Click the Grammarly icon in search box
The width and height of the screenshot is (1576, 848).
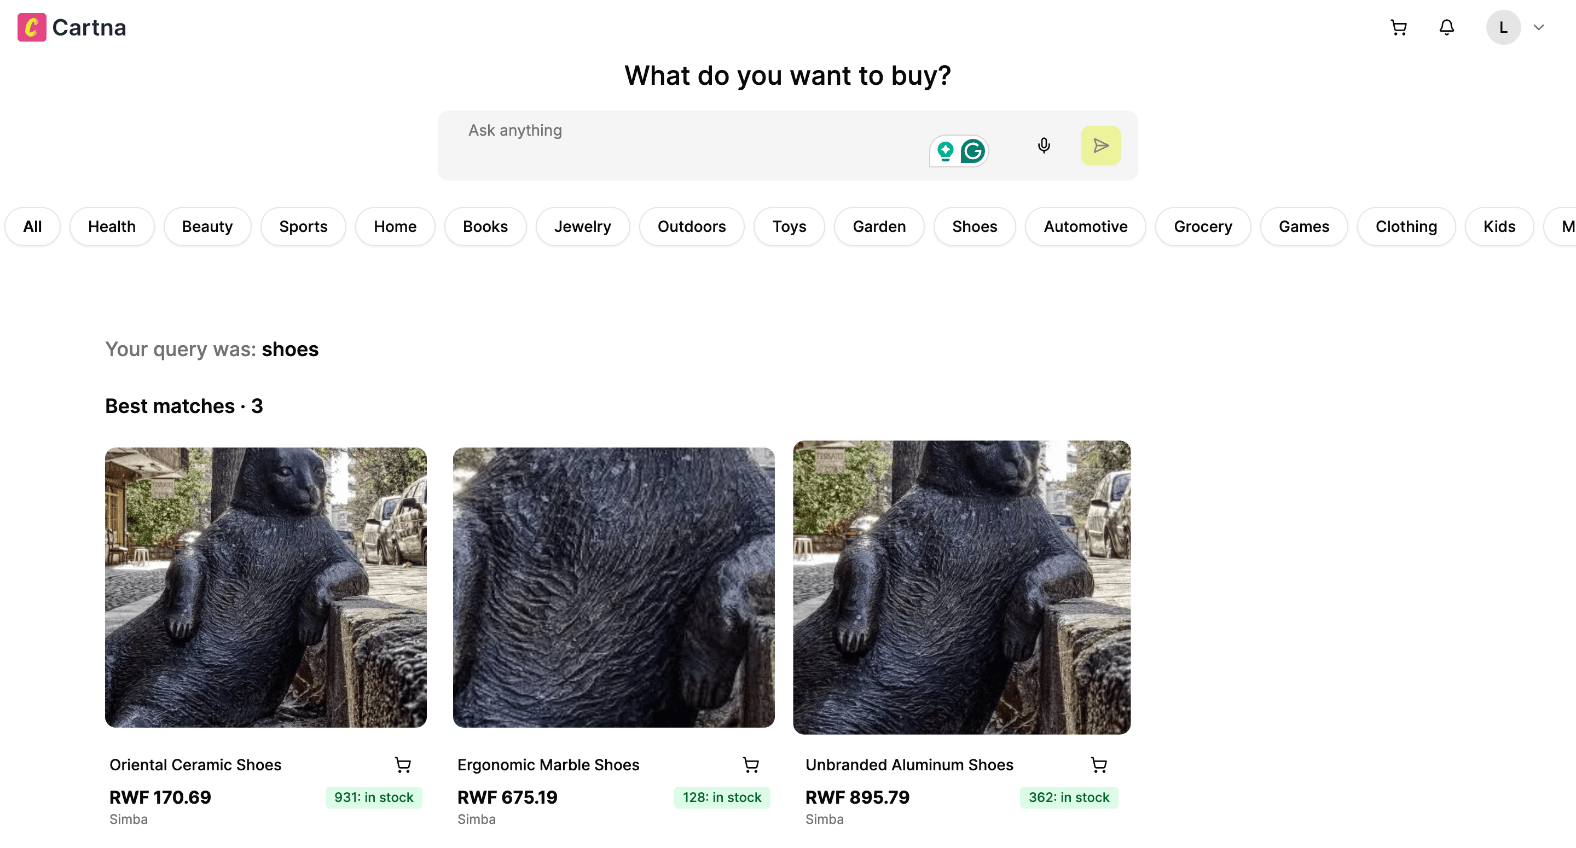coord(972,151)
